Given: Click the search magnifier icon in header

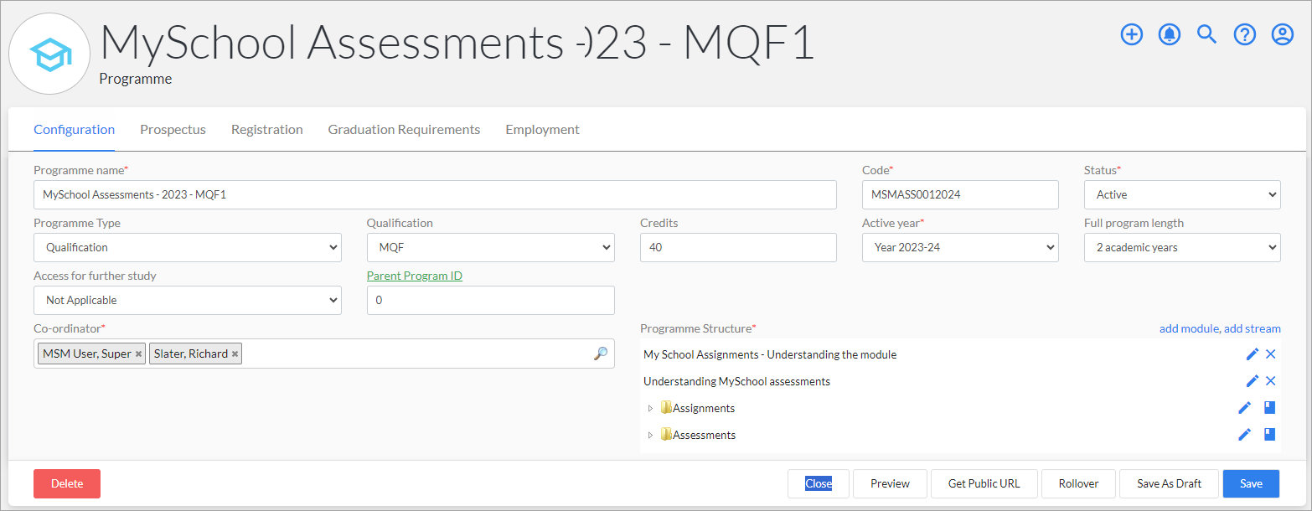Looking at the screenshot, I should [1206, 34].
